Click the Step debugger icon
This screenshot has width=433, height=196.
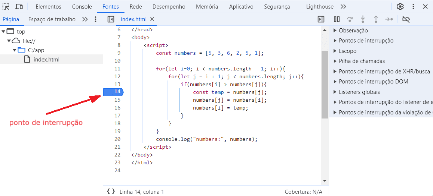click(x=389, y=19)
